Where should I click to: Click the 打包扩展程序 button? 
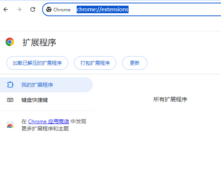(x=95, y=63)
